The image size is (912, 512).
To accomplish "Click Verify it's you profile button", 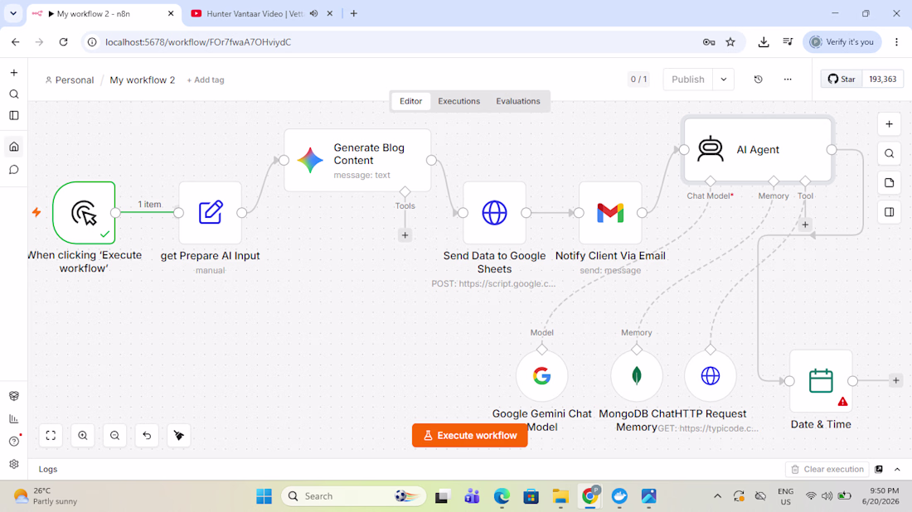I will click(x=842, y=42).
